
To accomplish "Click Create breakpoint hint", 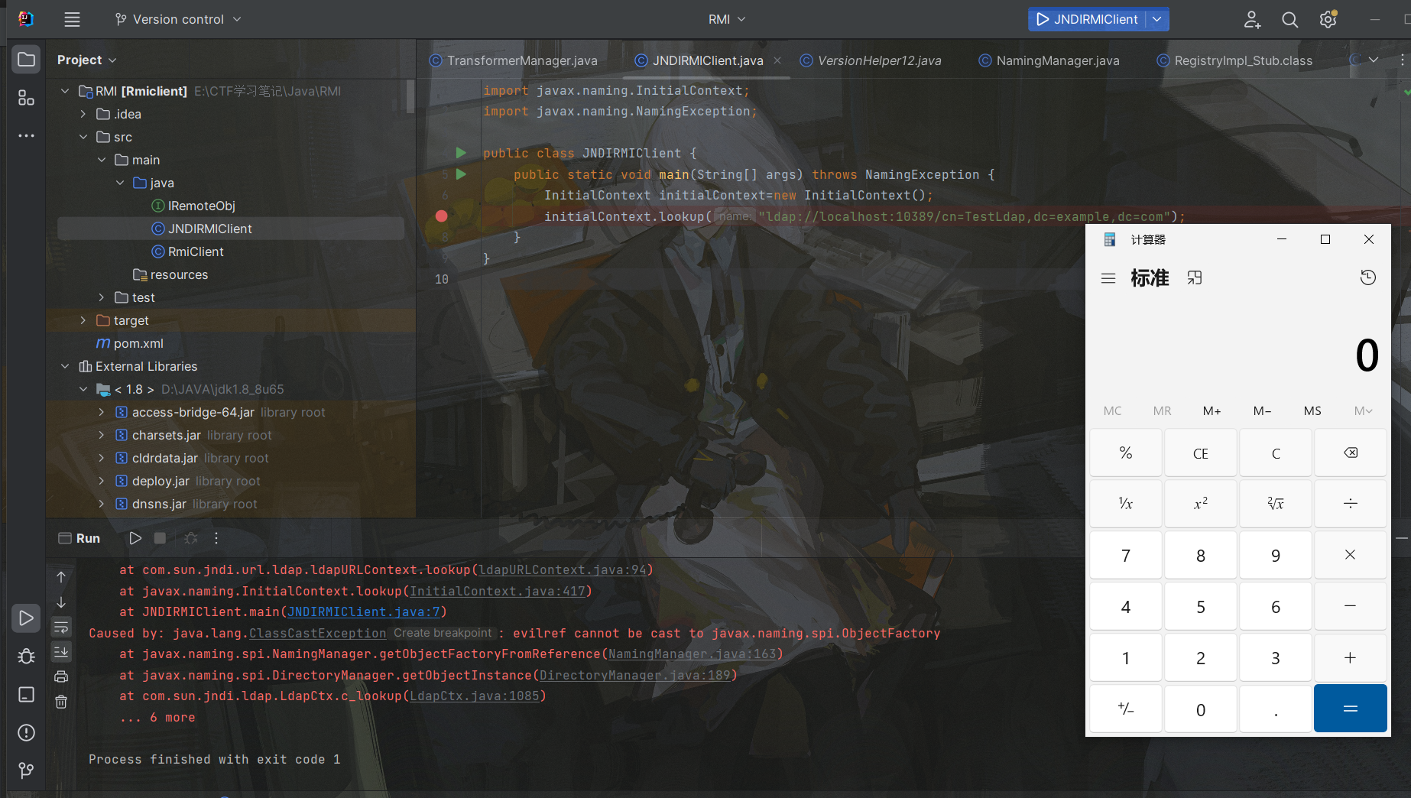I will click(x=443, y=633).
